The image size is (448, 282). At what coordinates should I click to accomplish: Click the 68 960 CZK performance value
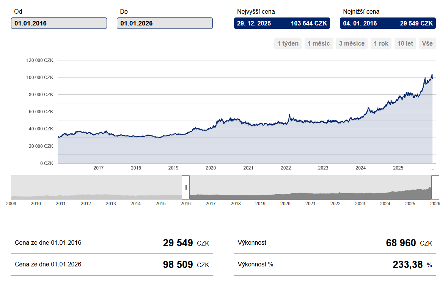[x=401, y=243]
